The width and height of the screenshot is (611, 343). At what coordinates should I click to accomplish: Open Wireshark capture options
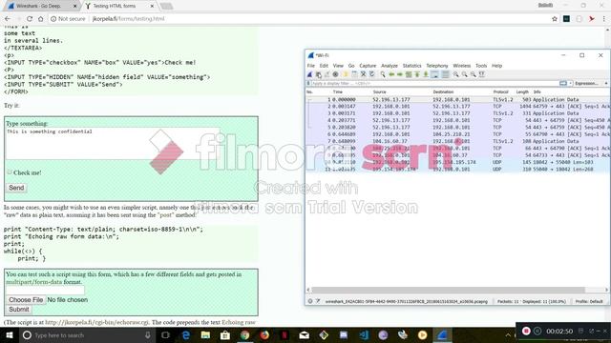coord(335,74)
